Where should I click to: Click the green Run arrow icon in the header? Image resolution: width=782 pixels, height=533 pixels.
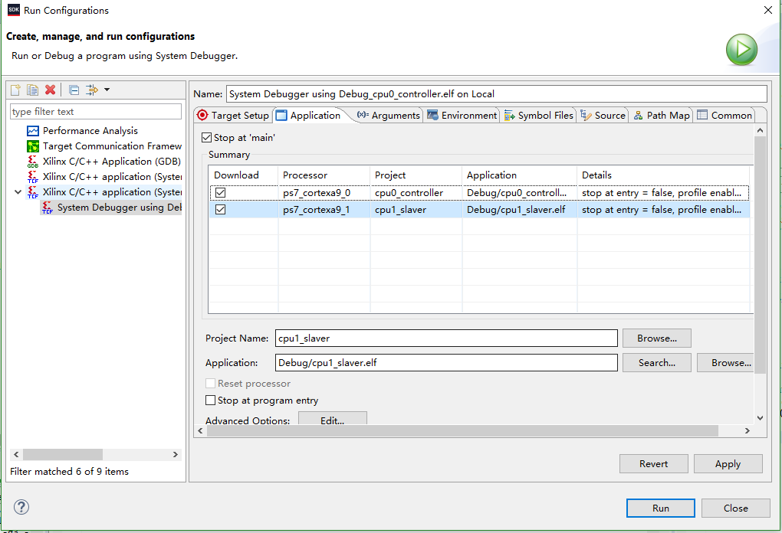(741, 49)
